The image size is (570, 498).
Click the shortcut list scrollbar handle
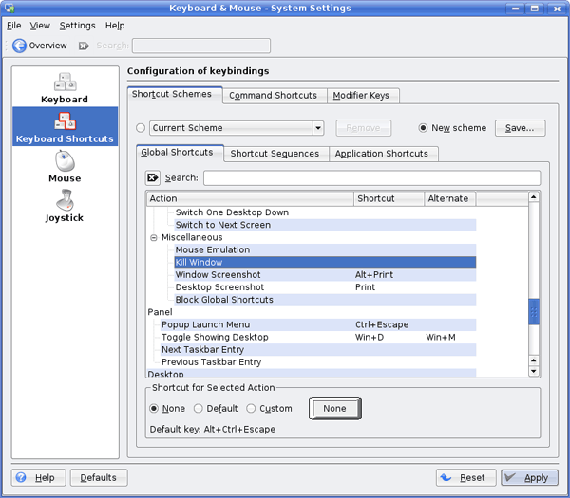point(534,312)
